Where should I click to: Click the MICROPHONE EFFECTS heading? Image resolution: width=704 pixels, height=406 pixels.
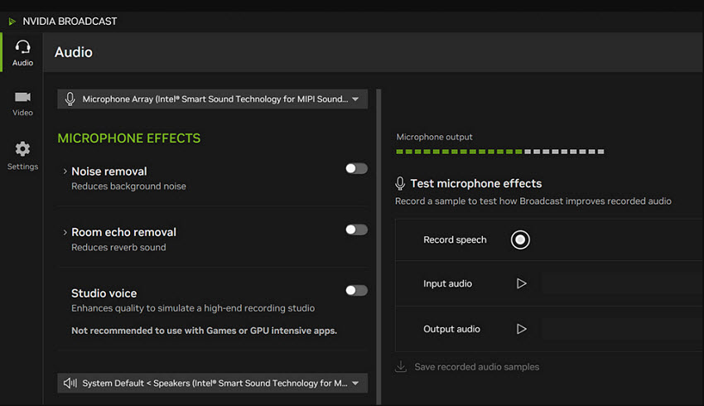click(129, 138)
